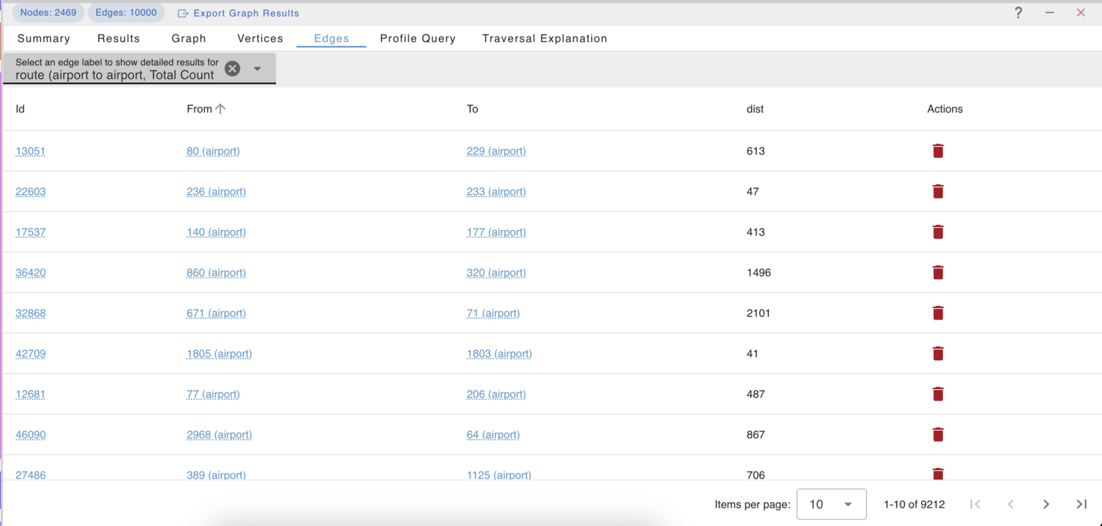This screenshot has width=1102, height=526.
Task: Switch to the Graph tab
Action: pyautogui.click(x=188, y=38)
